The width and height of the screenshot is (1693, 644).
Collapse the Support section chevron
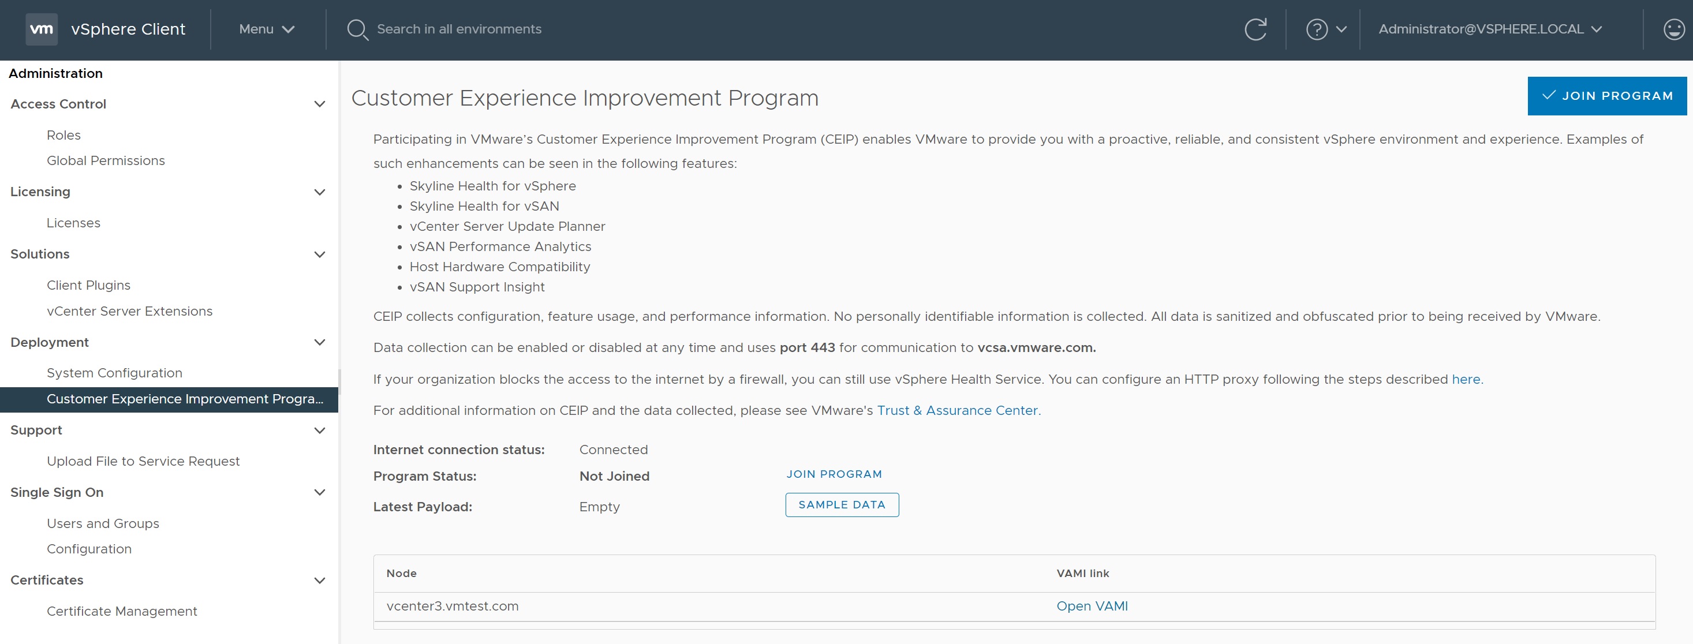[x=319, y=430]
